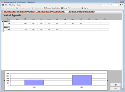Click the Esci exit toolbar icon

(x=82, y=8)
